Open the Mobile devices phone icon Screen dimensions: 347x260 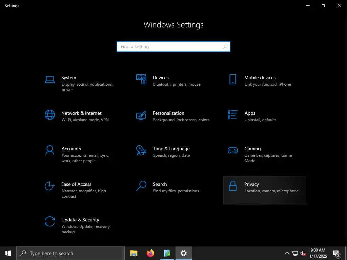coord(232,79)
